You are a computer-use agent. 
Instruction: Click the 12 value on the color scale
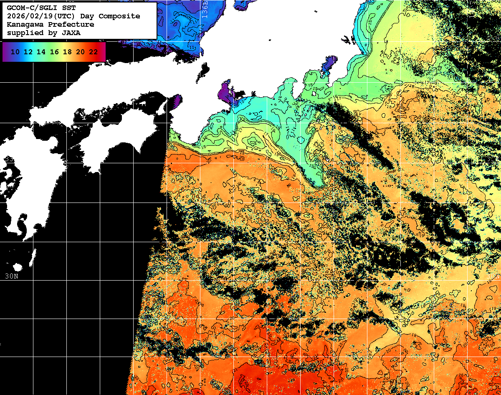[28, 52]
